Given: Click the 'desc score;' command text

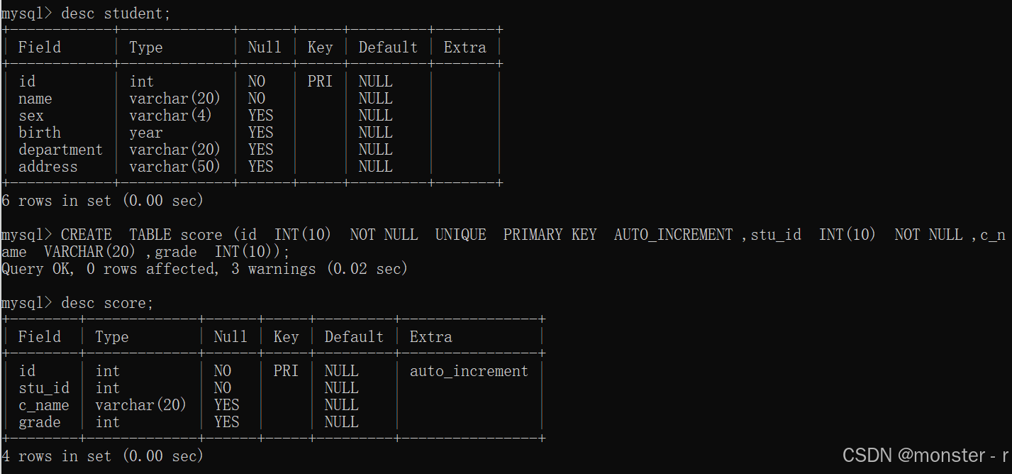Looking at the screenshot, I should tap(107, 303).
